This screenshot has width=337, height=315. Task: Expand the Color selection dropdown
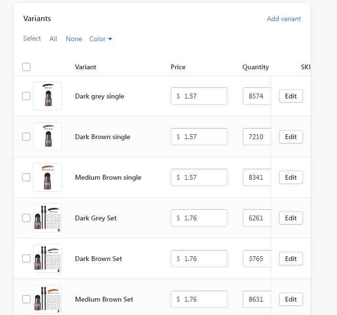(x=101, y=39)
